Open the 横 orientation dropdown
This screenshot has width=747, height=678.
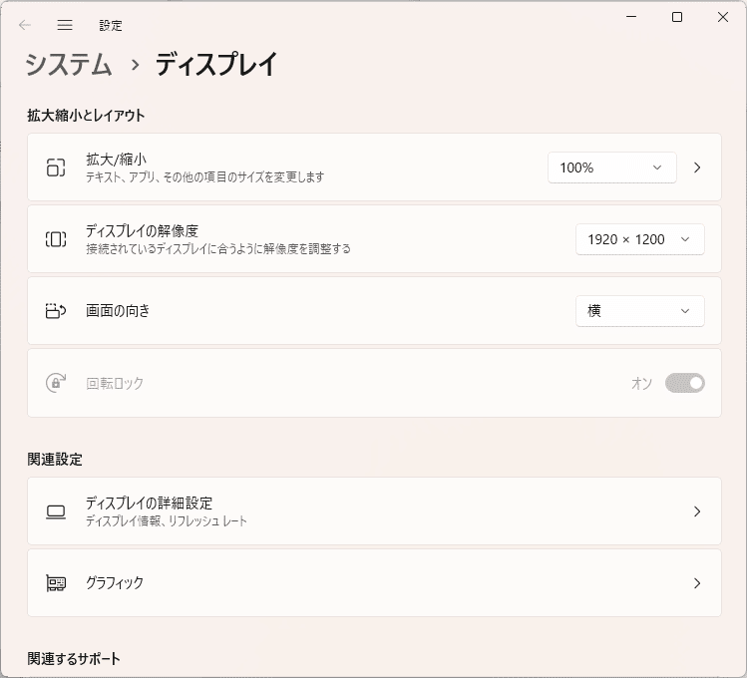point(640,311)
